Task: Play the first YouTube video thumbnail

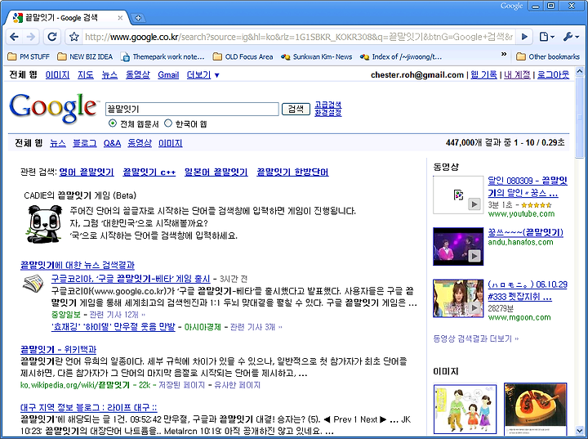Action: click(x=458, y=195)
